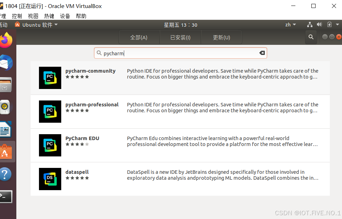Viewport: 342px width, 219px height.
Task: Open the 视图 VirtualBox menu
Action: tap(33, 16)
